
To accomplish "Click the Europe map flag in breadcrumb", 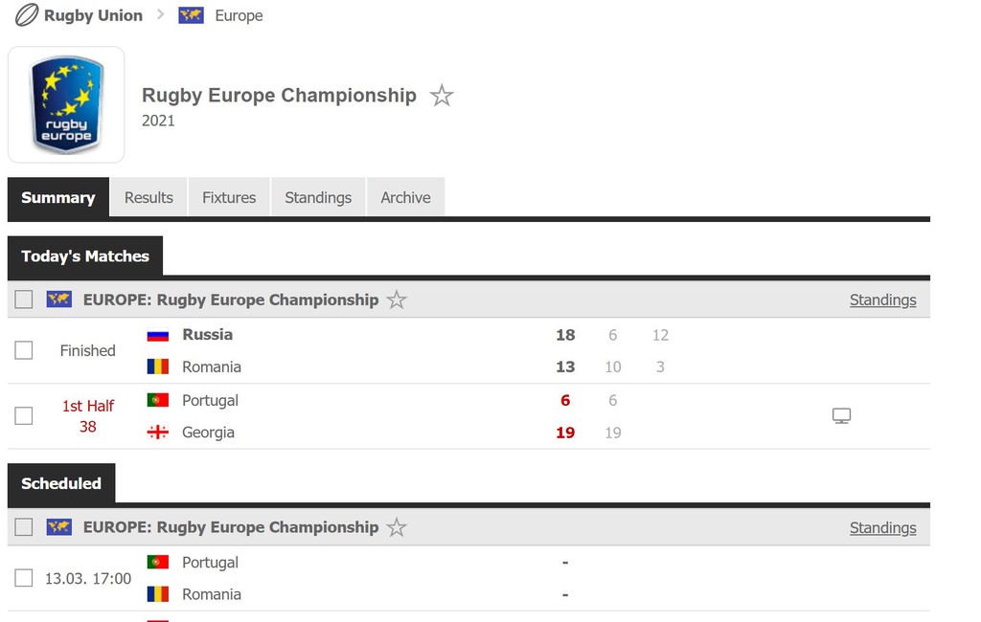I will click(x=191, y=15).
